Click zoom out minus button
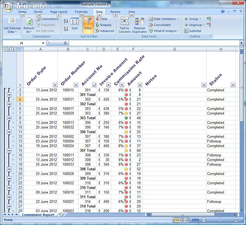Viewport: 246px width, 225px height. tap(204, 220)
